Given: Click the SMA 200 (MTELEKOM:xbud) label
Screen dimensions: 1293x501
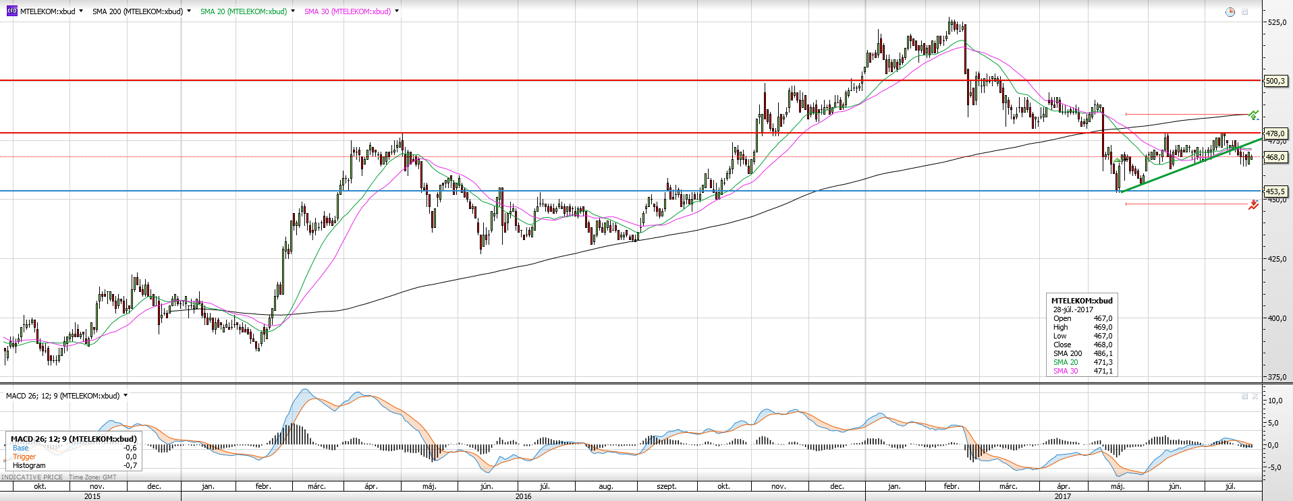Looking at the screenshot, I should point(138,11).
